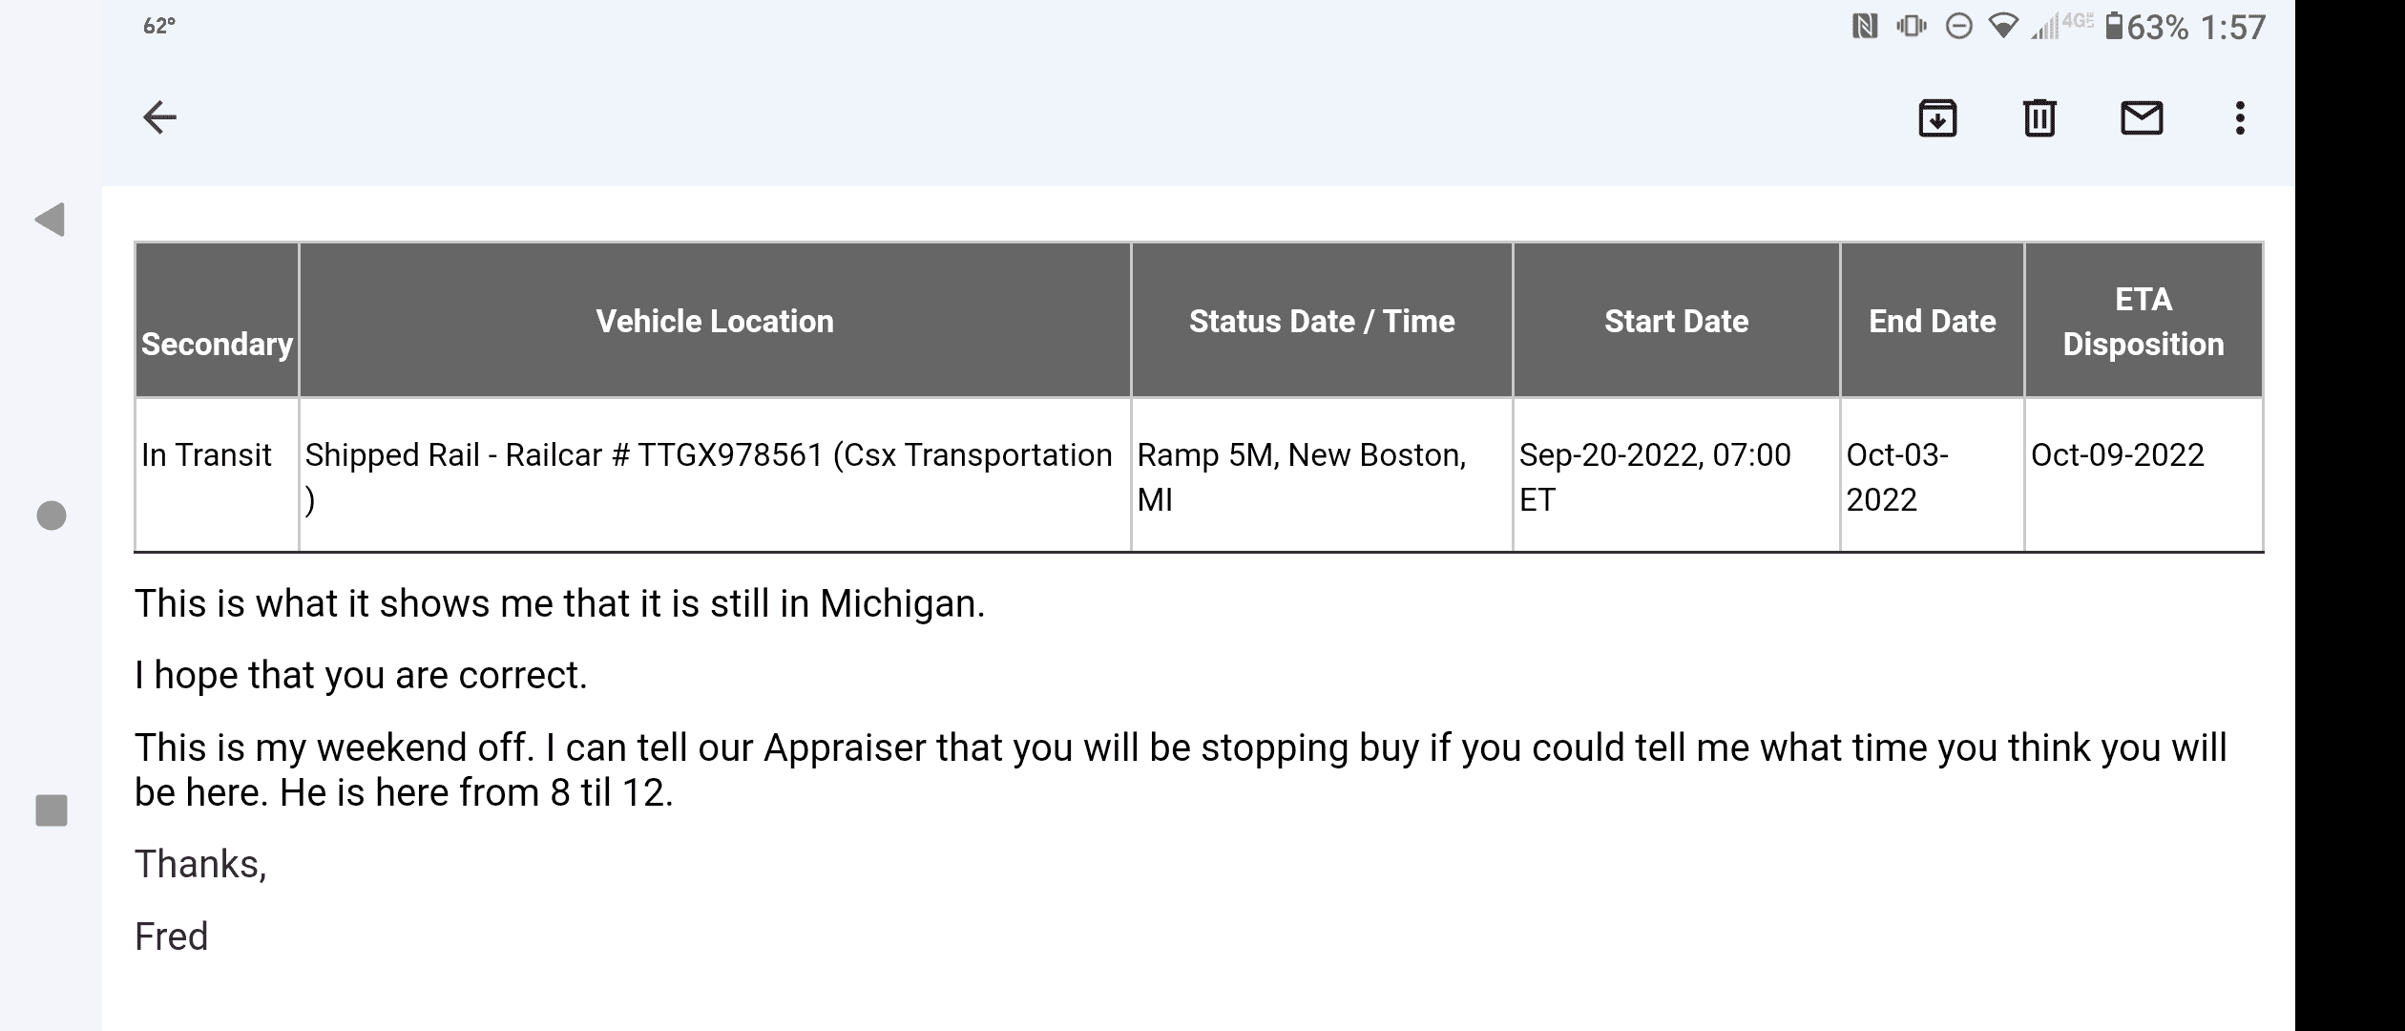Tap the Vehicle Location column header
Viewport: 2405px width, 1031px height.
tap(714, 321)
